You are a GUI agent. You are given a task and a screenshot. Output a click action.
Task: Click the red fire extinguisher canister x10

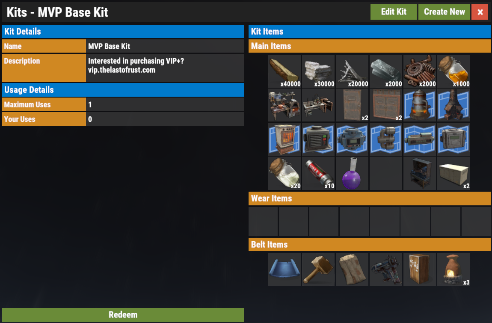[x=318, y=174]
